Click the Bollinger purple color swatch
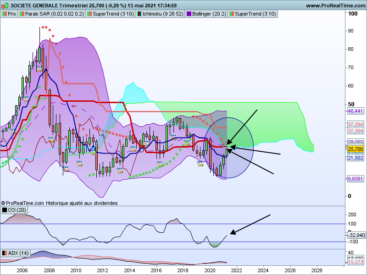 pos(189,14)
